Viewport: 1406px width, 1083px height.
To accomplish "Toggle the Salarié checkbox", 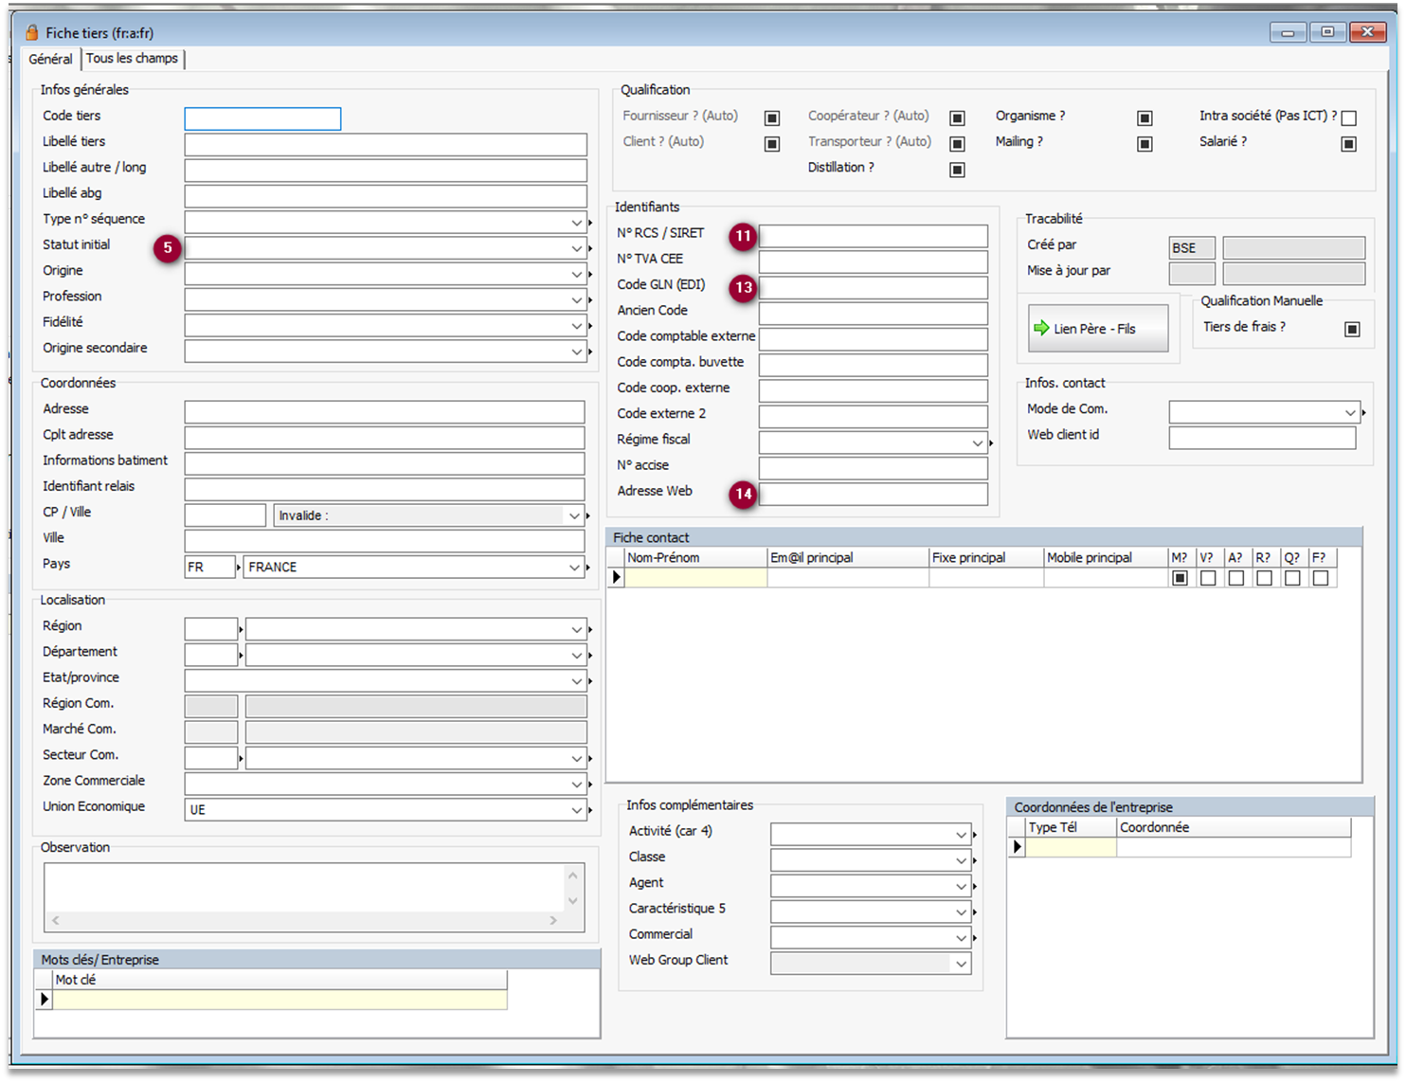I will click(1349, 144).
